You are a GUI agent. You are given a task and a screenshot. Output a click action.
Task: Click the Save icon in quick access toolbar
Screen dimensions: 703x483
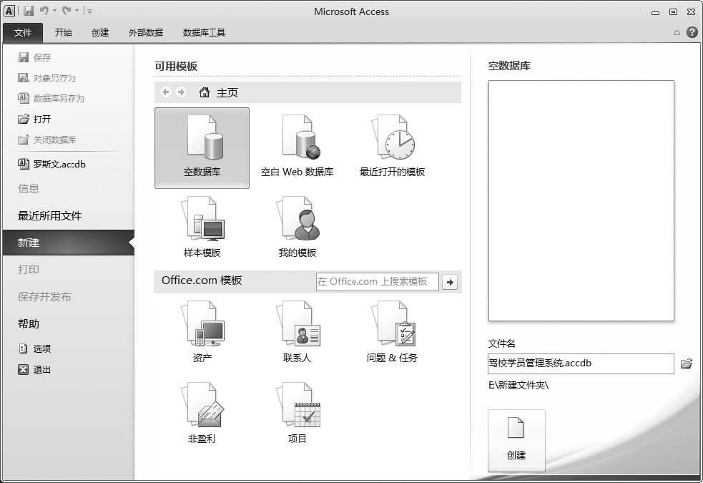pyautogui.click(x=28, y=11)
